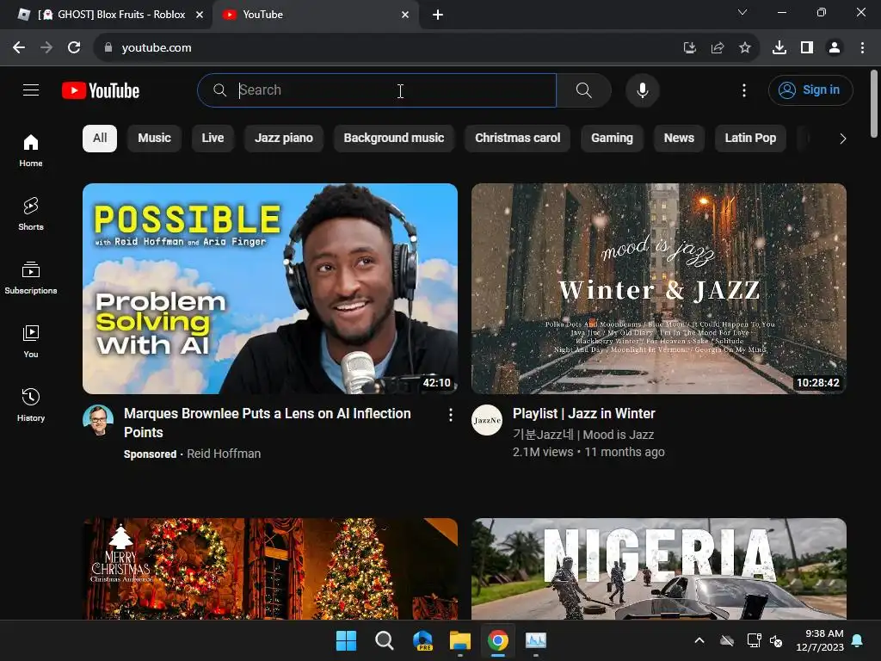
Task: Open the You section in the sidebar
Action: 31,341
